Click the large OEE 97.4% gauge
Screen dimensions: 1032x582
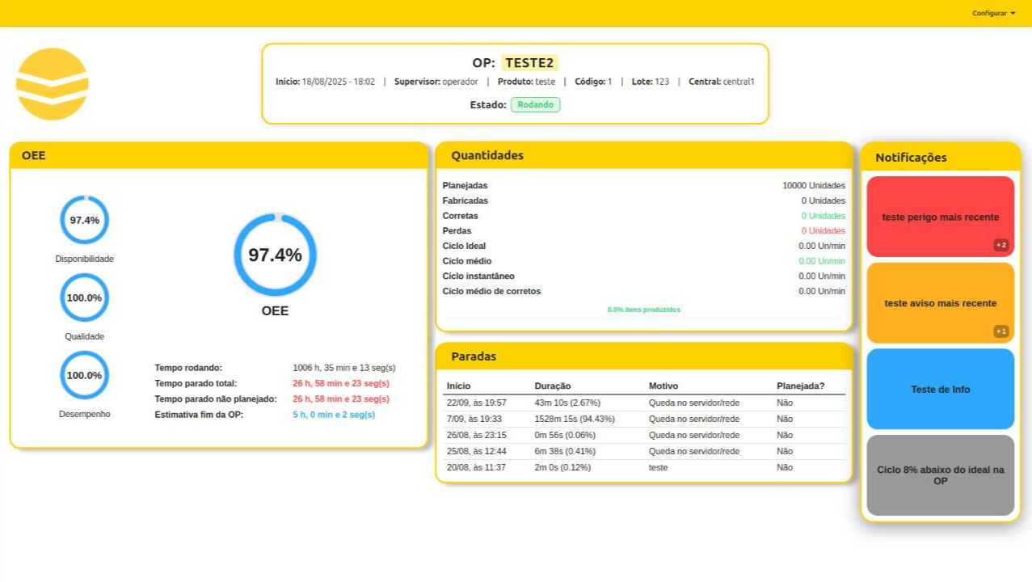275,255
